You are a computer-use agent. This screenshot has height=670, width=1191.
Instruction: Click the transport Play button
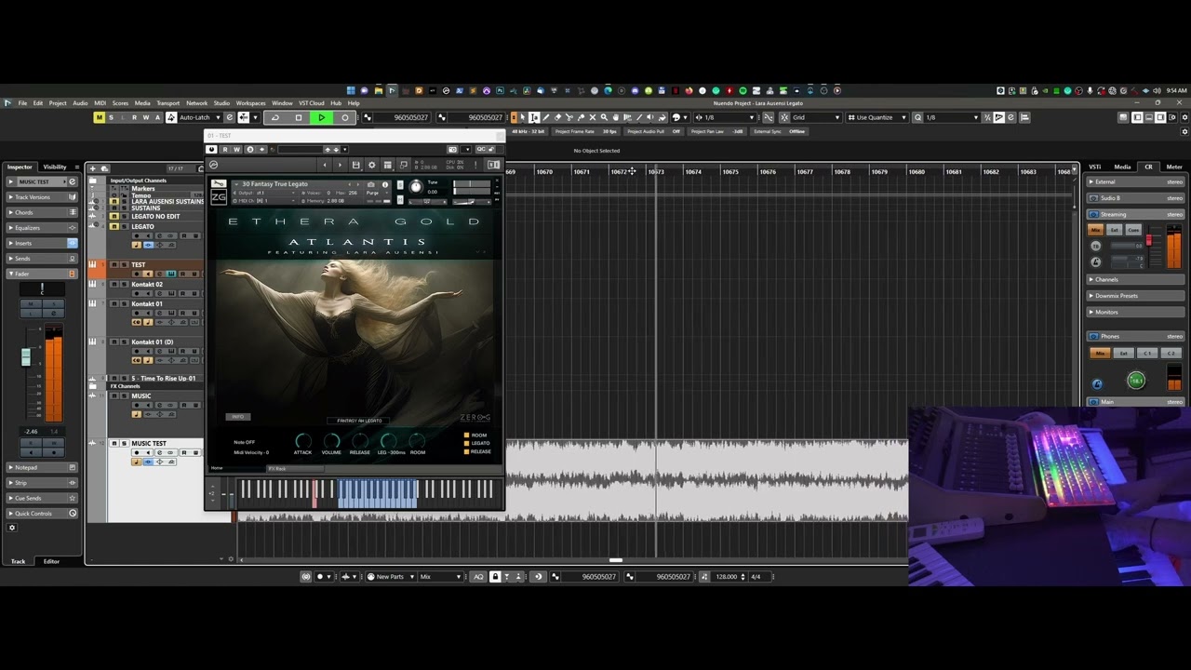321,117
